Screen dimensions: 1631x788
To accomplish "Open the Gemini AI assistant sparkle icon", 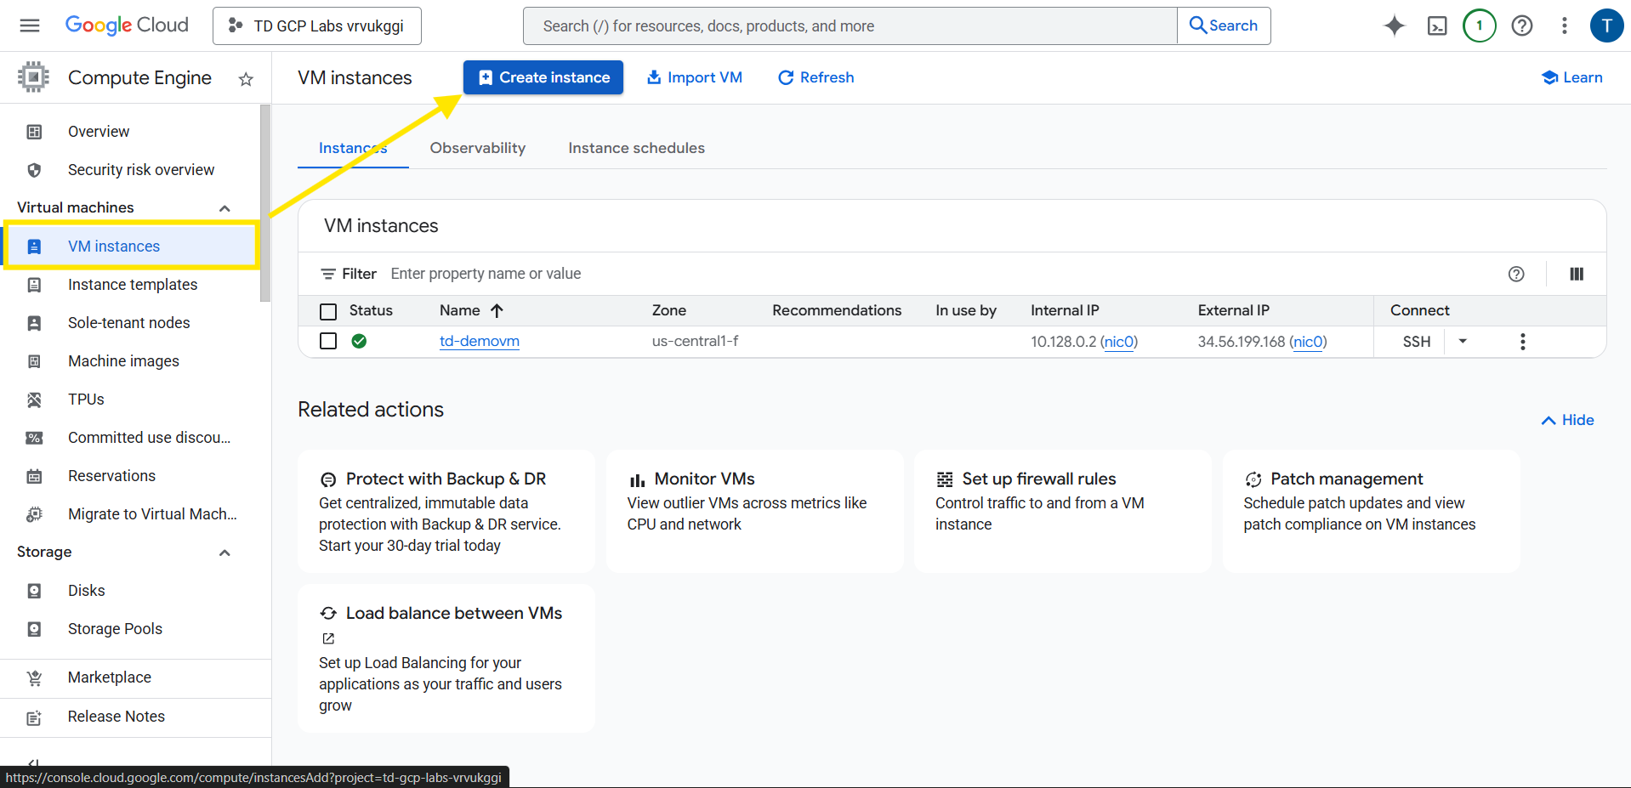I will point(1394,26).
